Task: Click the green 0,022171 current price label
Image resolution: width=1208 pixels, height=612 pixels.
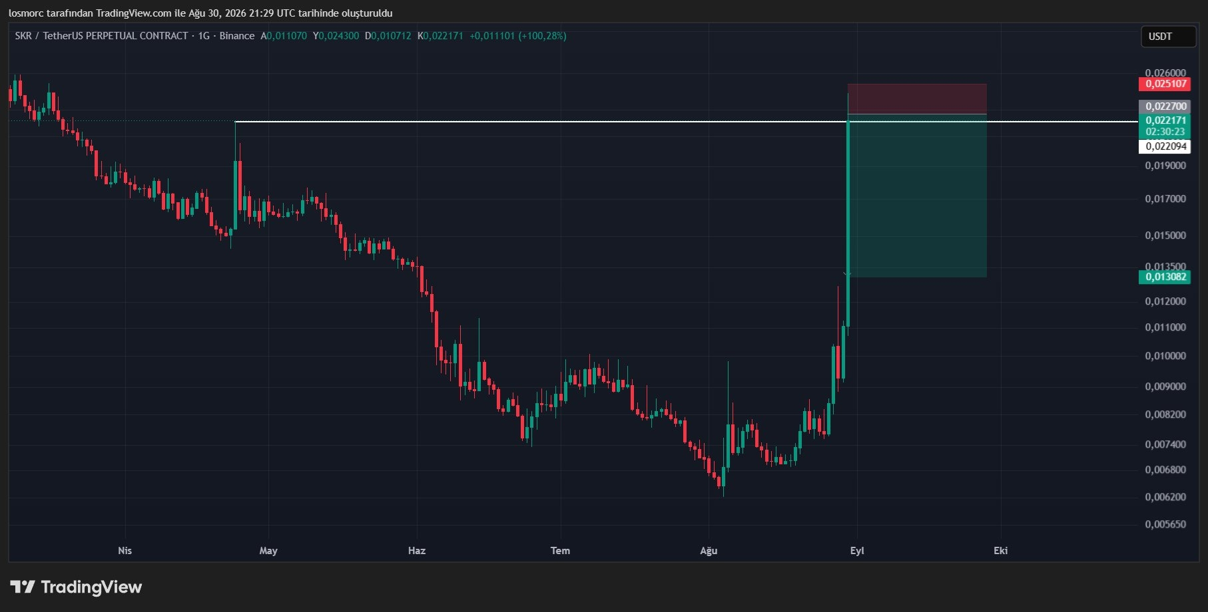Action: 1165,120
